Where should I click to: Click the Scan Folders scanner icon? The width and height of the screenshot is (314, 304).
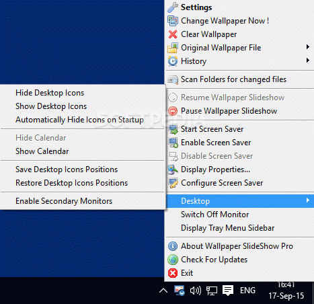coord(173,79)
